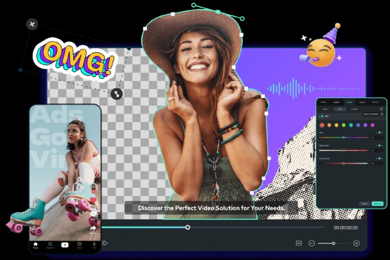Image resolution: width=390 pixels, height=260 pixels.
Task: Click the audio waveform graphic
Action: [313, 88]
